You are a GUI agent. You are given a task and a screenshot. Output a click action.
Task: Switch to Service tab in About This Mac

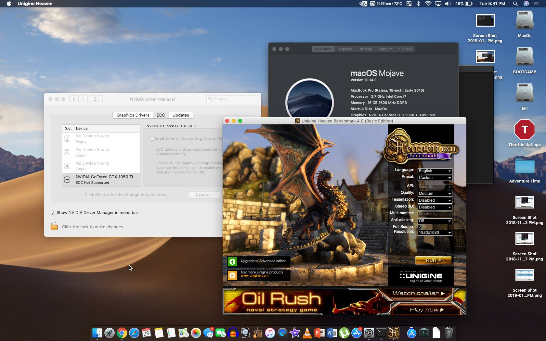pyautogui.click(x=405, y=49)
